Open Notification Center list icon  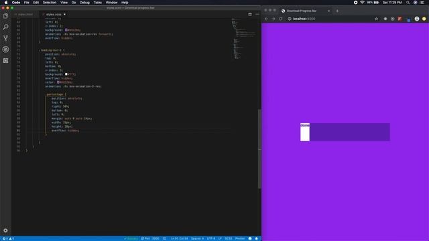tap(422, 3)
